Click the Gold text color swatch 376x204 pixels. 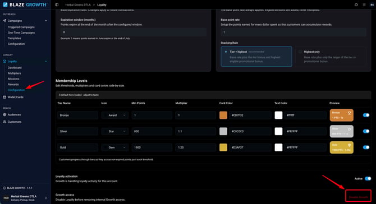click(x=278, y=147)
